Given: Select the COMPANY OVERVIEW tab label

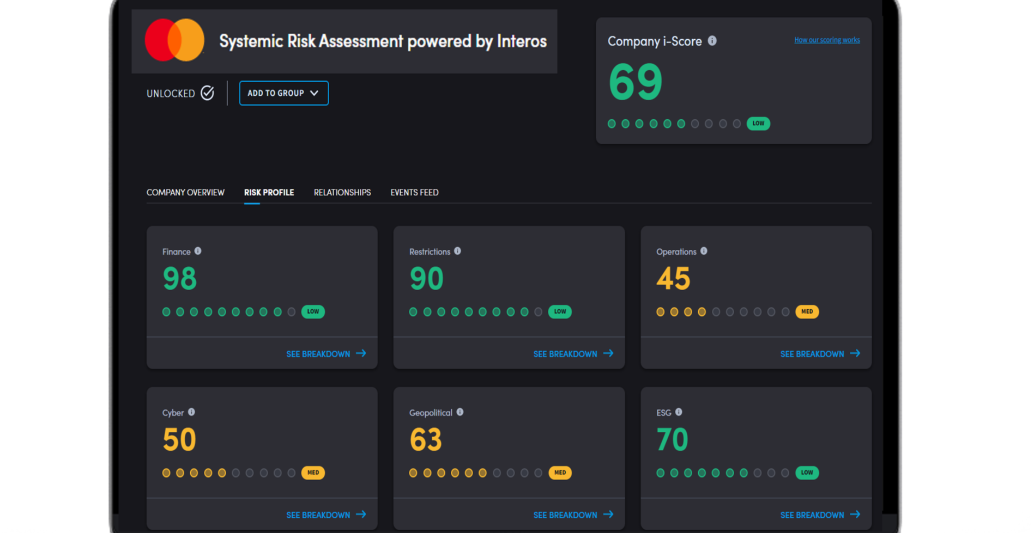Looking at the screenshot, I should (x=185, y=192).
